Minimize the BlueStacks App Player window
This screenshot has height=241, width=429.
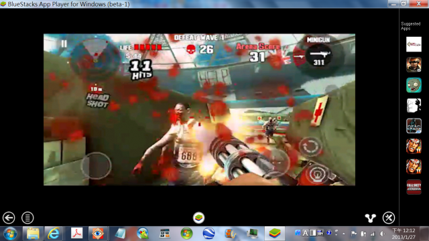(393, 3)
